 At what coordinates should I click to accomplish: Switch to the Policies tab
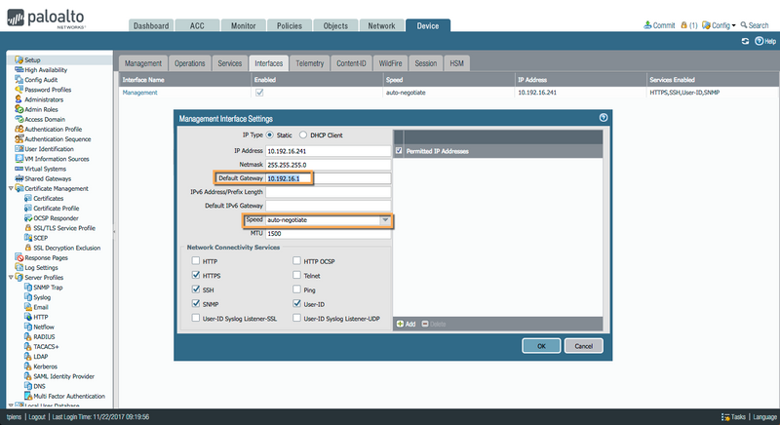pos(290,26)
